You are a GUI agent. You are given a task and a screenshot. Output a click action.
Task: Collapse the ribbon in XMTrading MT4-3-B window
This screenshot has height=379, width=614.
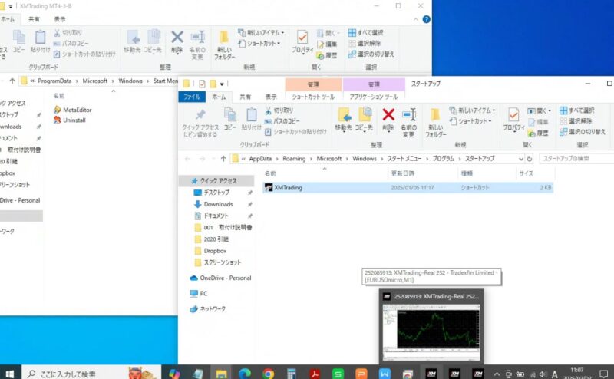pyautogui.click(x=415, y=19)
